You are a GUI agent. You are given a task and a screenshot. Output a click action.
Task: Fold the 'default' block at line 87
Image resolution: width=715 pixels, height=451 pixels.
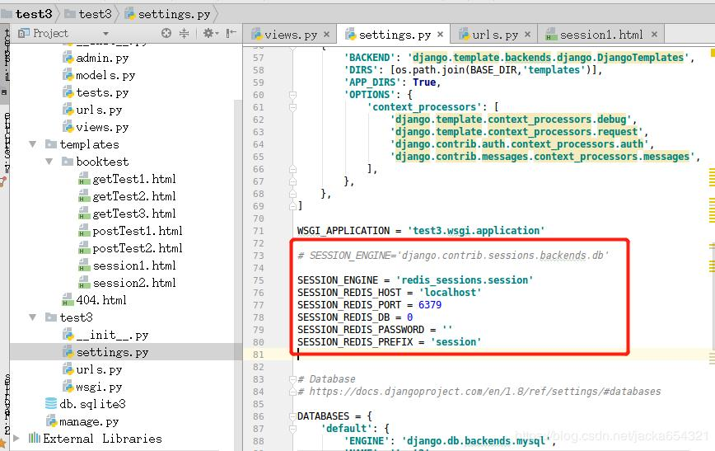pos(292,429)
